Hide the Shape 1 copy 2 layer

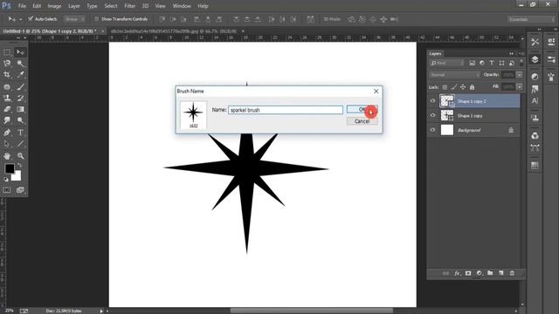pyautogui.click(x=433, y=101)
